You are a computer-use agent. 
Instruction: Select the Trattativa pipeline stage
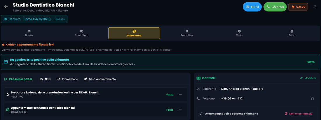[x=187, y=33]
